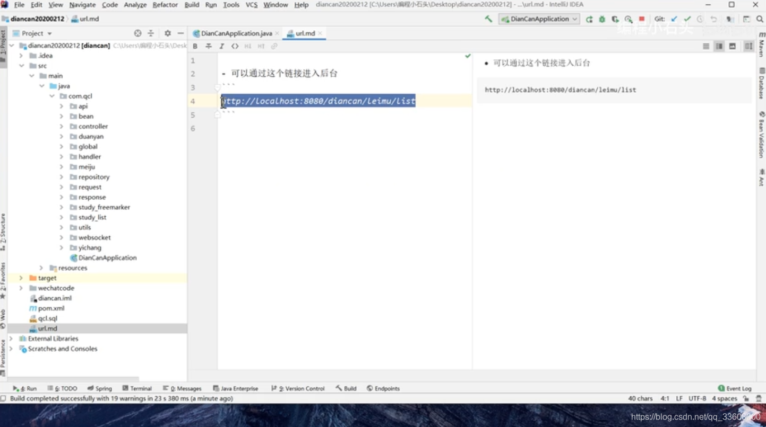Click the green Rerun application icon
Screen dimensions: 766x427
(589, 19)
